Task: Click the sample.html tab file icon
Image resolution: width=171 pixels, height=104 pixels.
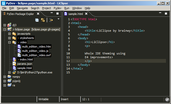Action: click(66, 14)
